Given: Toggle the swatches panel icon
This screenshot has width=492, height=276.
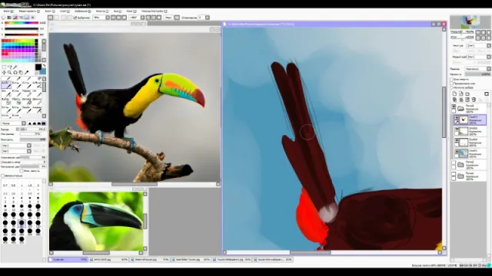Looking at the screenshot, I should (x=27, y=18).
